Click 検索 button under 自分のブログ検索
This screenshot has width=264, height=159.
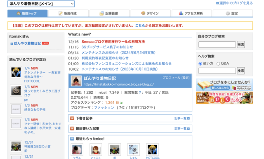(241, 45)
